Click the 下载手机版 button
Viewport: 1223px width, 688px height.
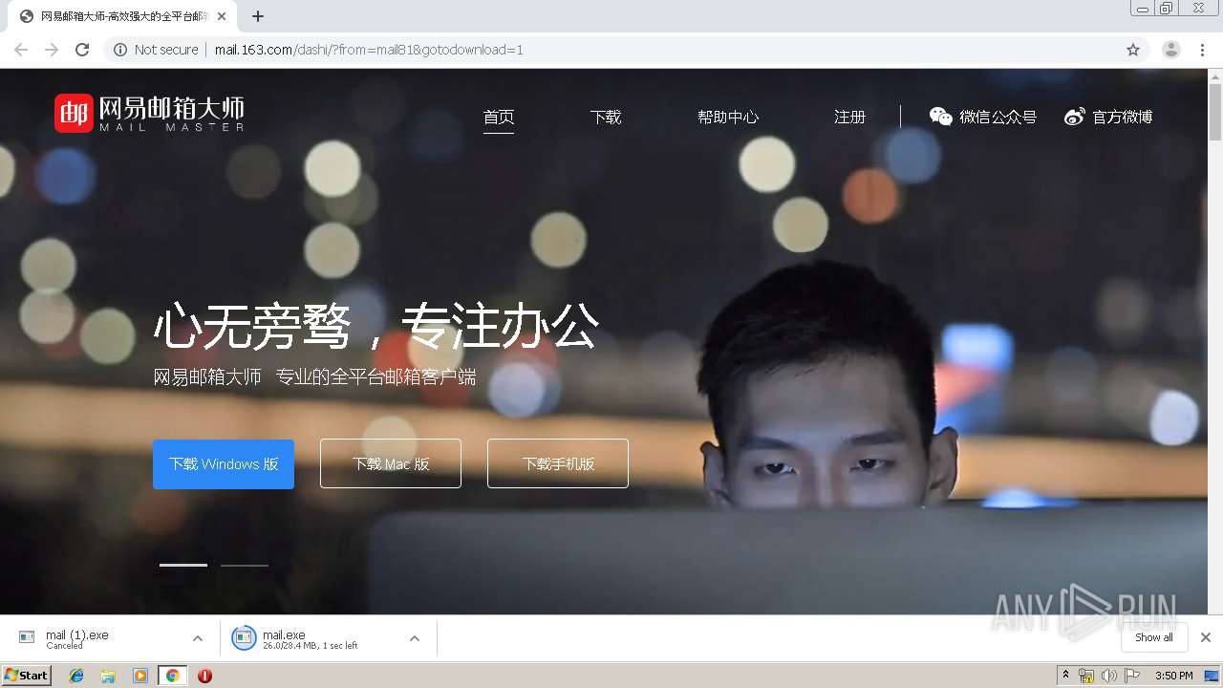558,463
